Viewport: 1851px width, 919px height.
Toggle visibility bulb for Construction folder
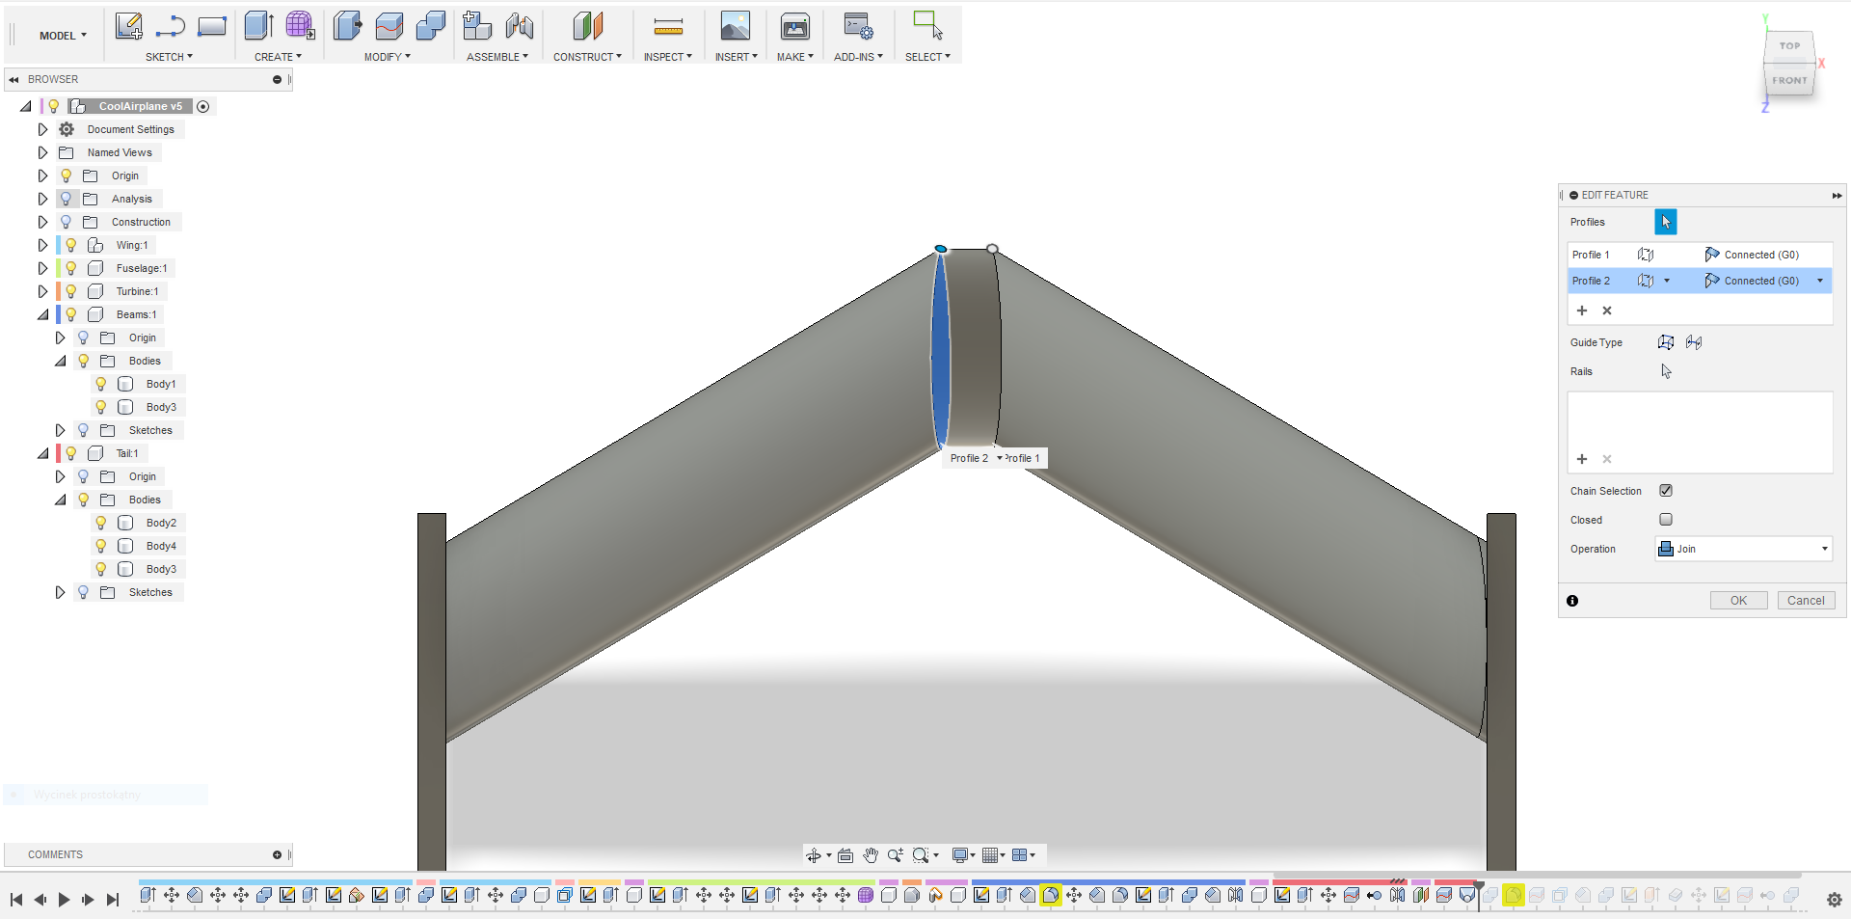pyautogui.click(x=66, y=222)
